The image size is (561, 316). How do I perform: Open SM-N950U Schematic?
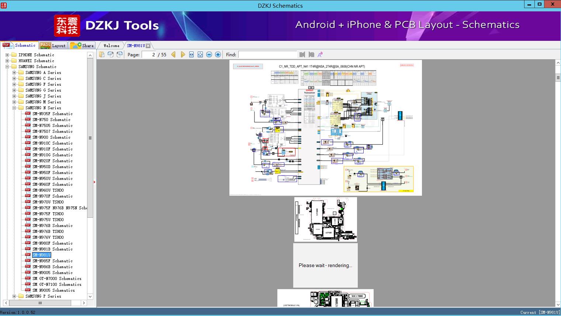tap(52, 178)
